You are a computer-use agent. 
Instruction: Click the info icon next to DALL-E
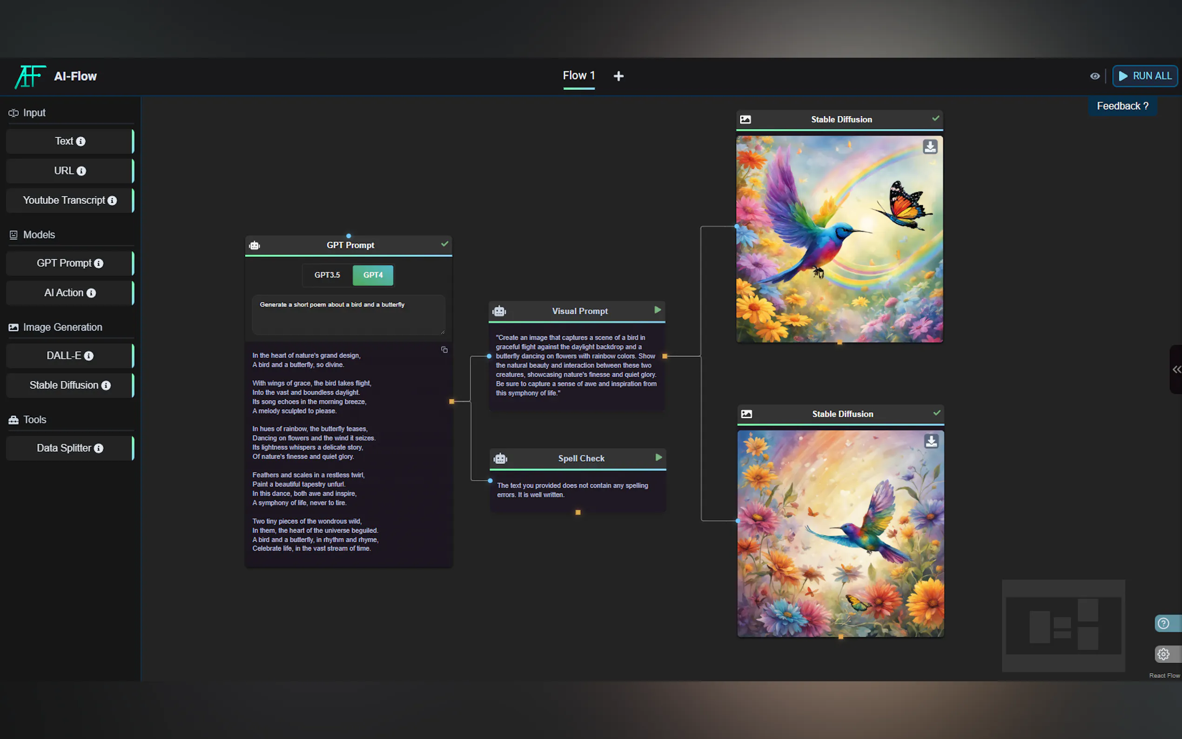88,356
